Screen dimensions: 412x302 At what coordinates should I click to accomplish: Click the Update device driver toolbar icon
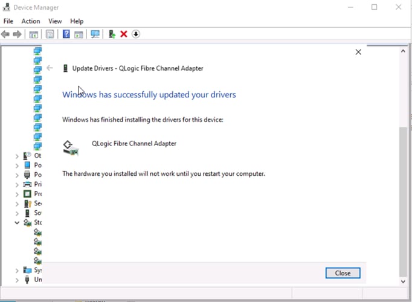(x=112, y=34)
